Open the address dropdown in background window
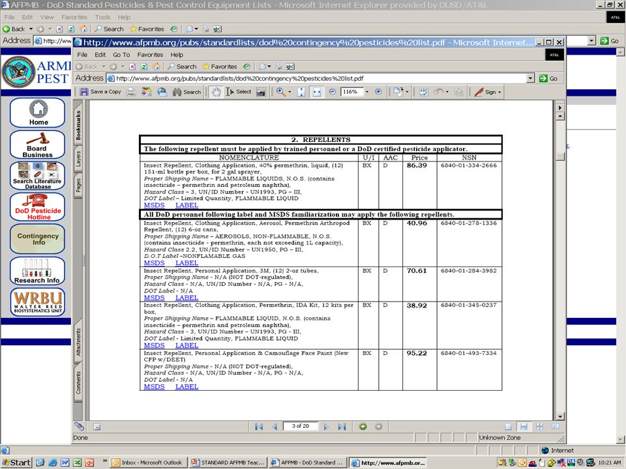 pyautogui.click(x=592, y=40)
